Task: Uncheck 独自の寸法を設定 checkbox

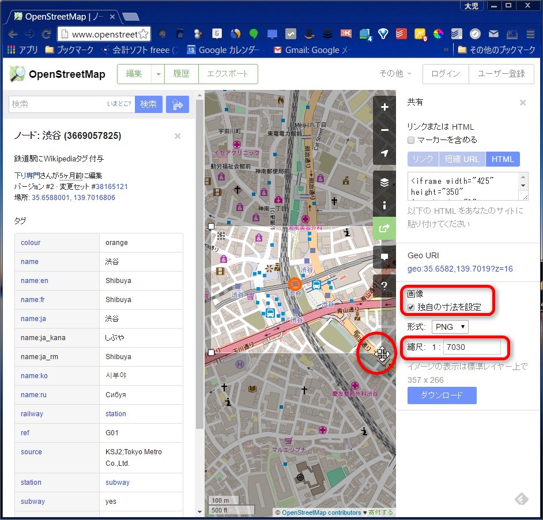Action: [411, 307]
